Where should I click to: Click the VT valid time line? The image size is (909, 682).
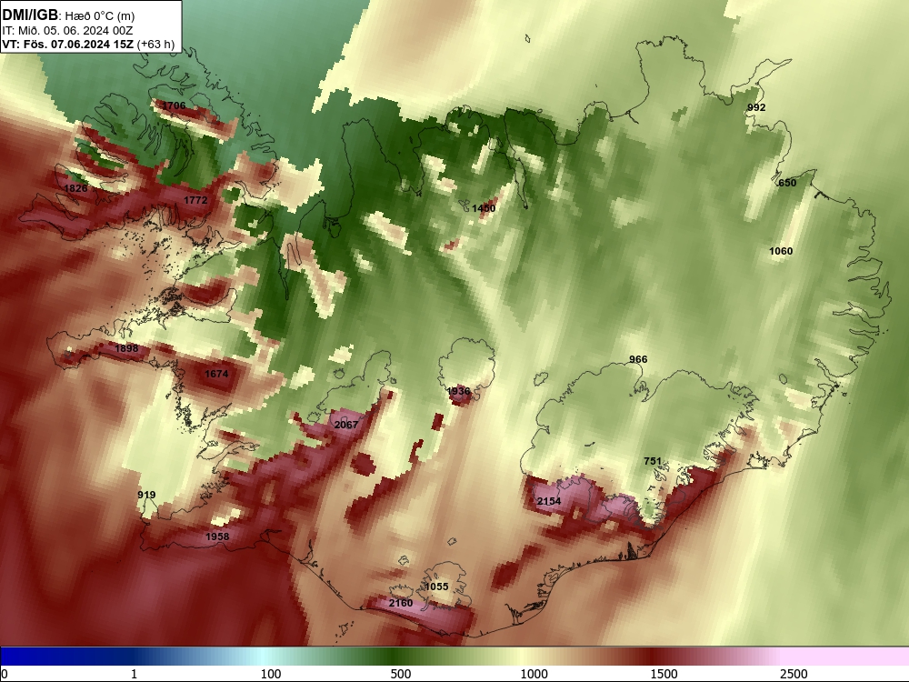tap(89, 45)
